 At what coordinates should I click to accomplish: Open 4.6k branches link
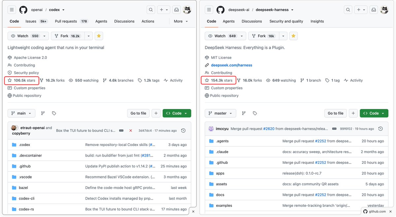click(118, 80)
